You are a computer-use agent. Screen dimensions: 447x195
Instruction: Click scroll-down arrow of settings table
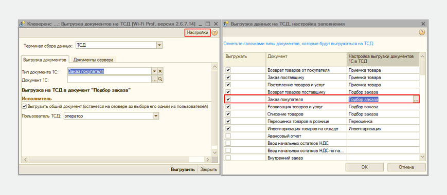[422, 157]
